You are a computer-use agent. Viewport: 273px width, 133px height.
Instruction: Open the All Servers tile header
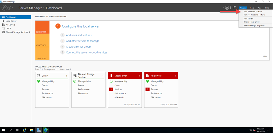point(161,76)
